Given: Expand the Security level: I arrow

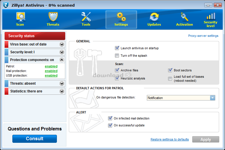Looking at the screenshot, I should click(62, 52).
